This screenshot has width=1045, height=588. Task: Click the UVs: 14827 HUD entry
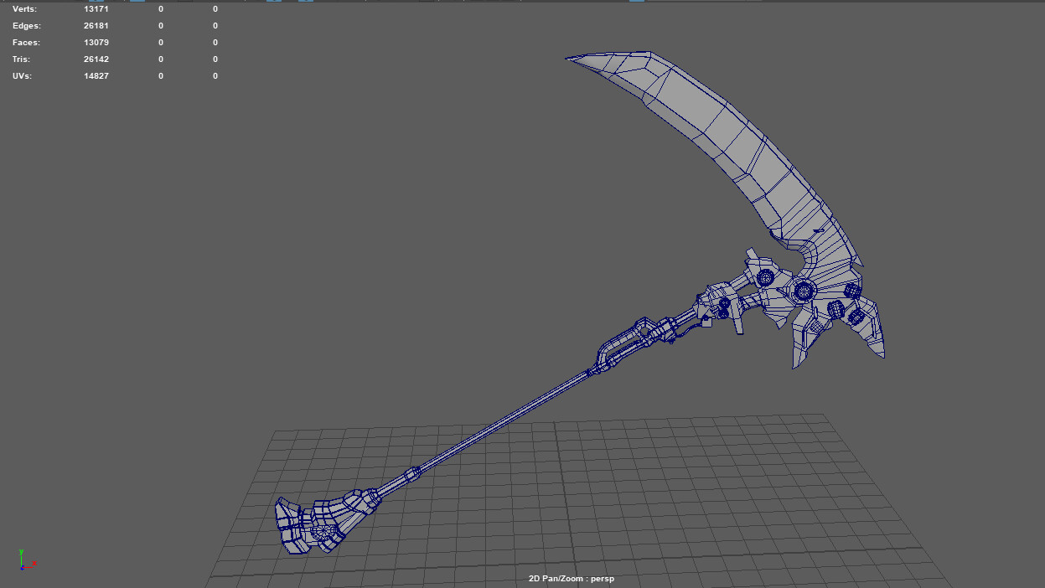(x=59, y=75)
